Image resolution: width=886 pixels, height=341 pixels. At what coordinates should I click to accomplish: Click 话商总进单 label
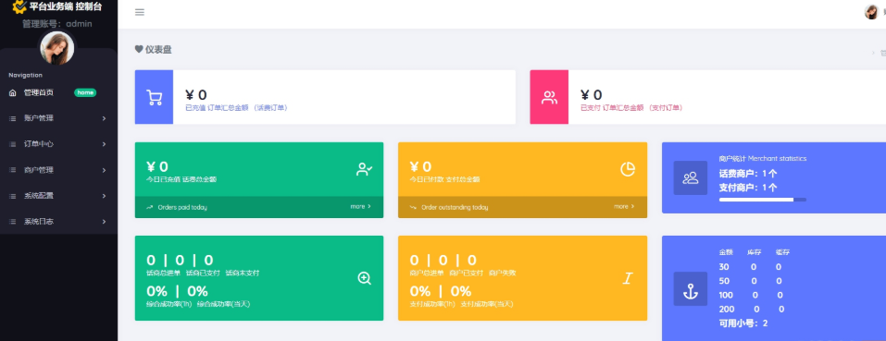(x=163, y=273)
